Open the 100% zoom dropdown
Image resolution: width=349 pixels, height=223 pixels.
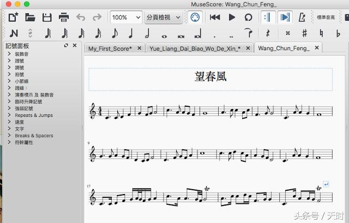[126, 17]
